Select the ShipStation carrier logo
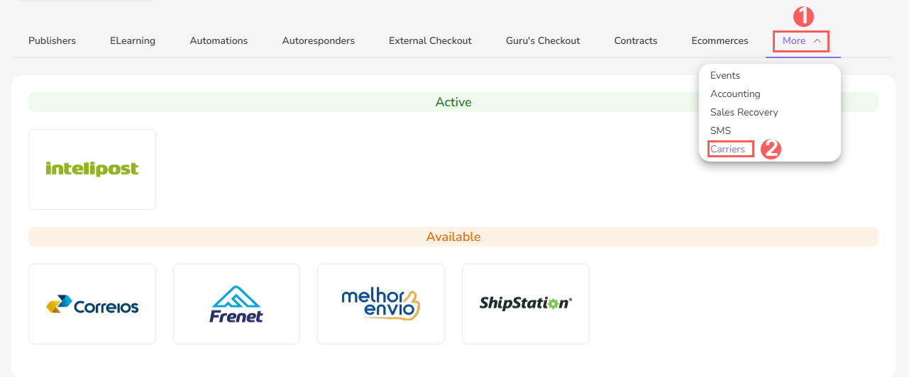Viewport: 909px width, 377px height. [x=525, y=303]
